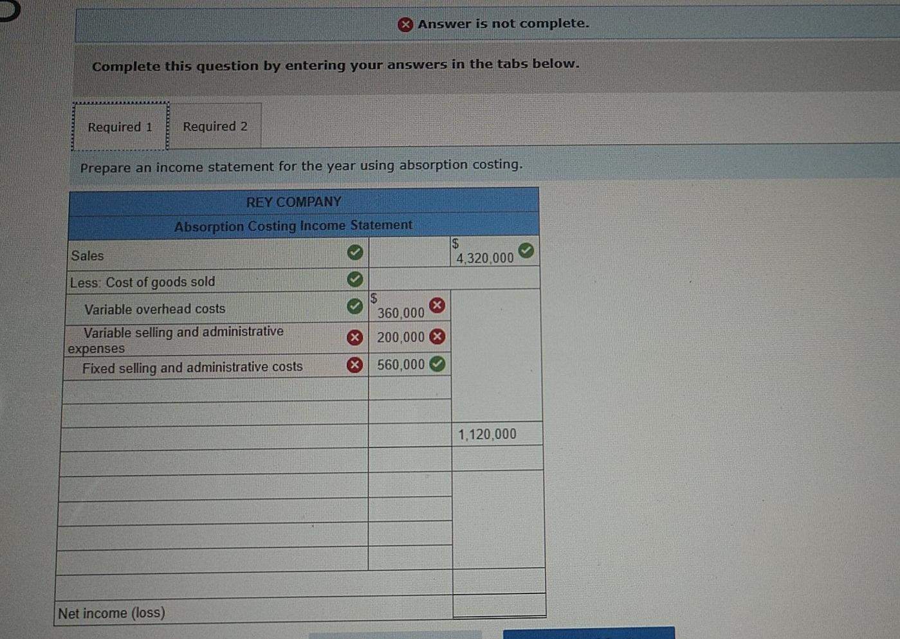
Task: Switch to the Required 1 tab
Action: [120, 127]
